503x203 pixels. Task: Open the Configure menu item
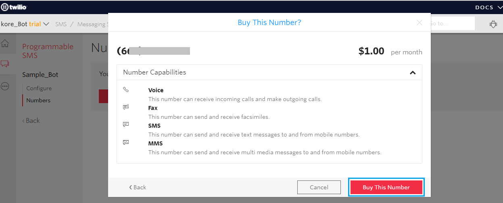coord(39,88)
